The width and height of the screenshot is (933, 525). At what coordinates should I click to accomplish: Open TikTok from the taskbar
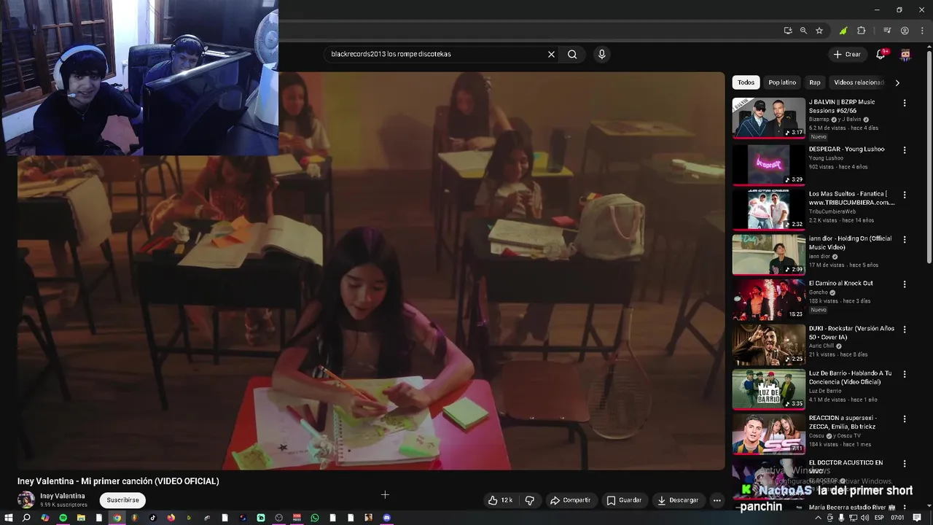(x=153, y=518)
